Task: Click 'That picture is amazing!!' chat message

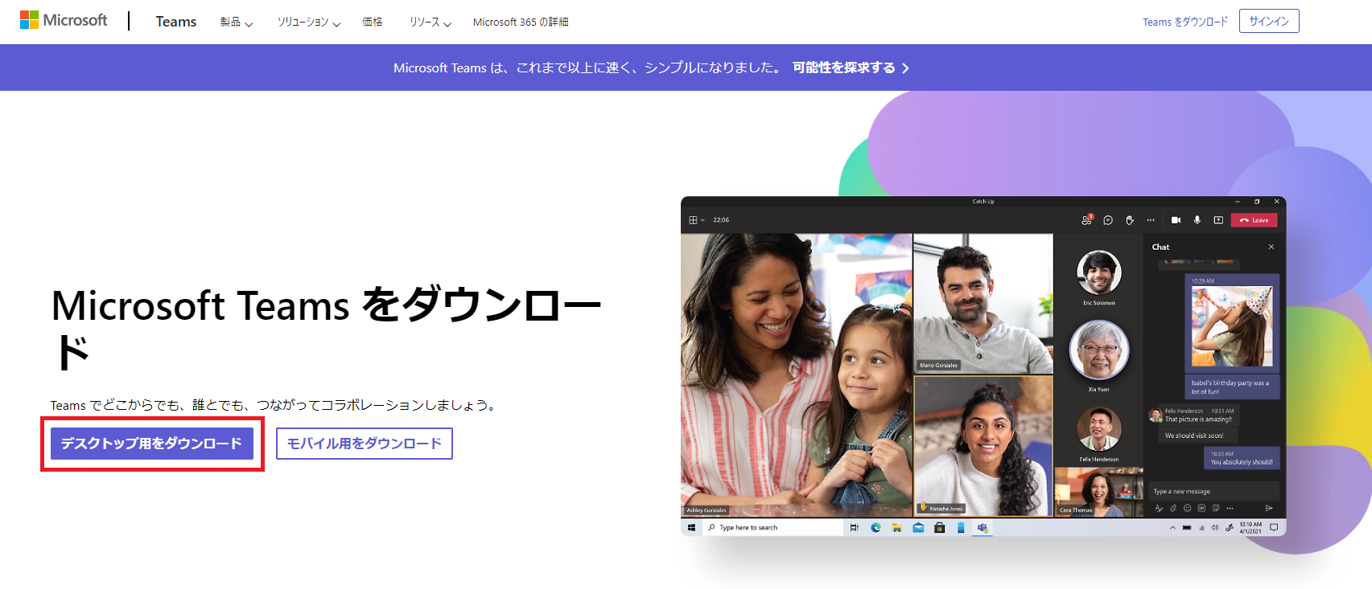Action: [x=1198, y=419]
